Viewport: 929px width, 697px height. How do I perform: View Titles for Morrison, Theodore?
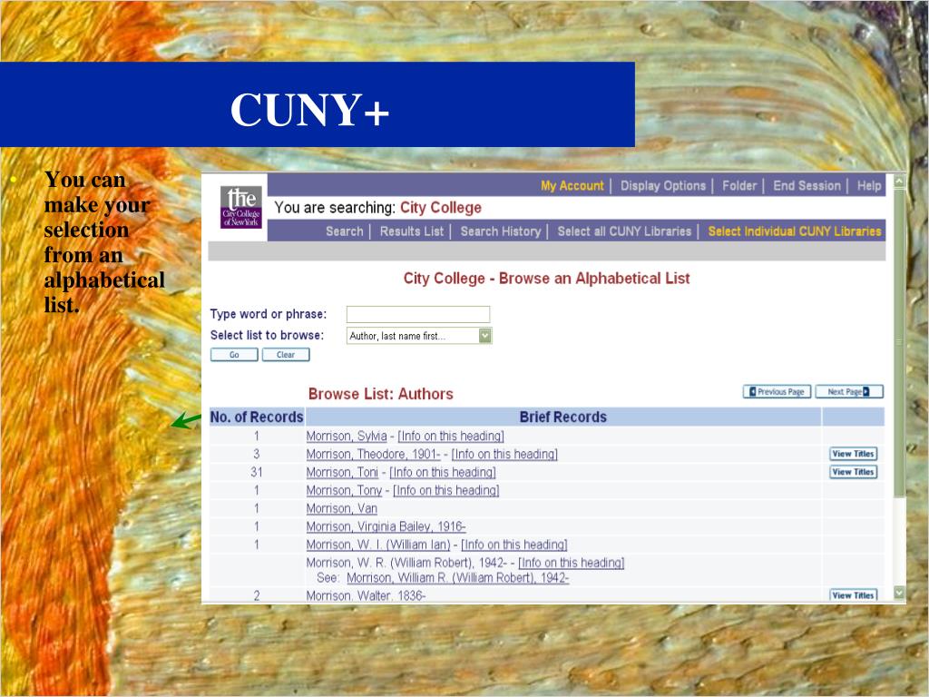(853, 454)
